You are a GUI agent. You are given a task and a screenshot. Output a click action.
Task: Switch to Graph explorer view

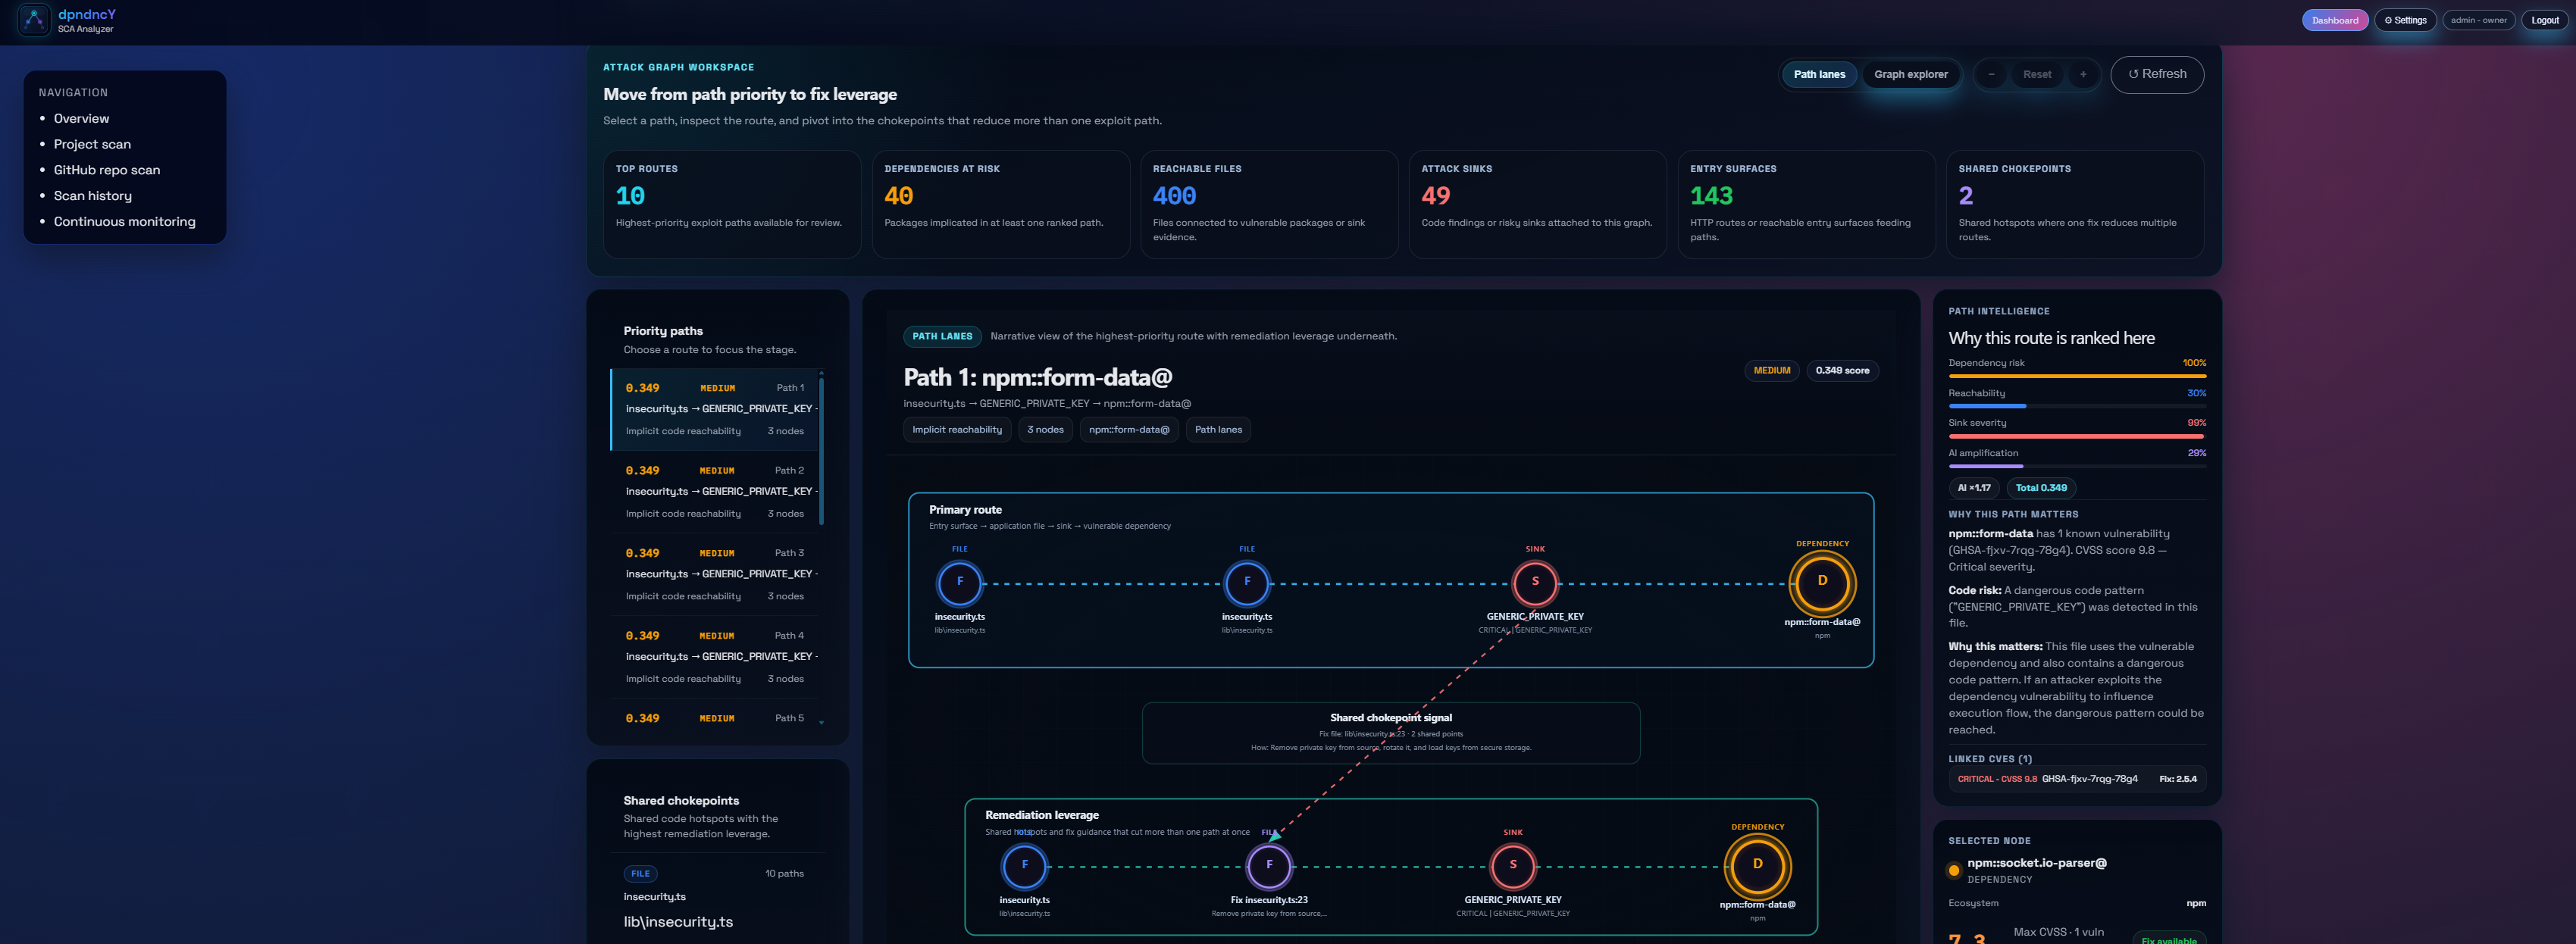[1910, 75]
